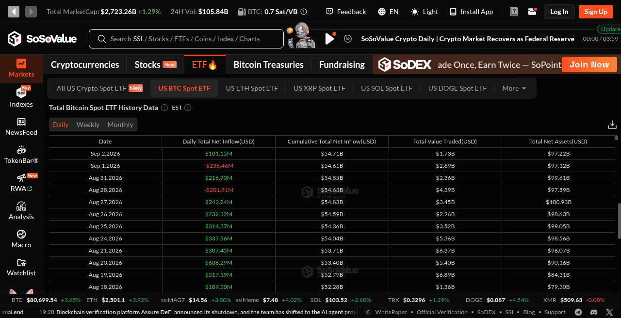Go back with the left arrow button
Viewport: 621px width, 318px height.
[14, 12]
